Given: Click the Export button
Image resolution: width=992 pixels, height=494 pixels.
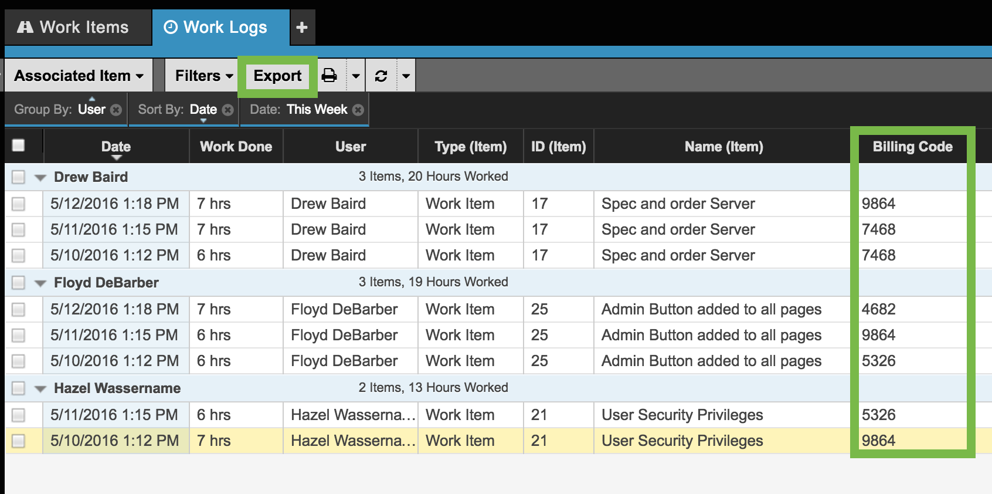Looking at the screenshot, I should pyautogui.click(x=277, y=76).
